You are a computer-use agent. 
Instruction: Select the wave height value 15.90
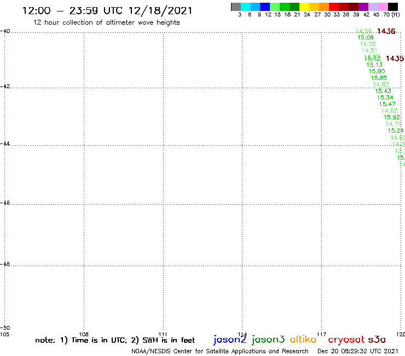(x=377, y=71)
